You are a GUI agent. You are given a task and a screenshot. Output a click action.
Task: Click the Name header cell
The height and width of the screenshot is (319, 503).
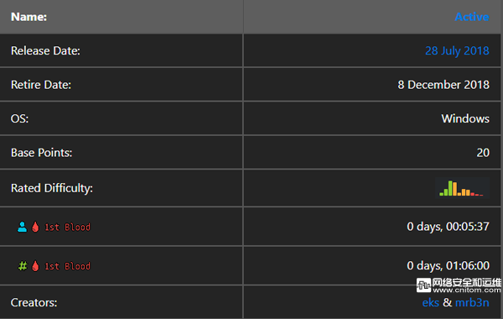click(x=122, y=17)
